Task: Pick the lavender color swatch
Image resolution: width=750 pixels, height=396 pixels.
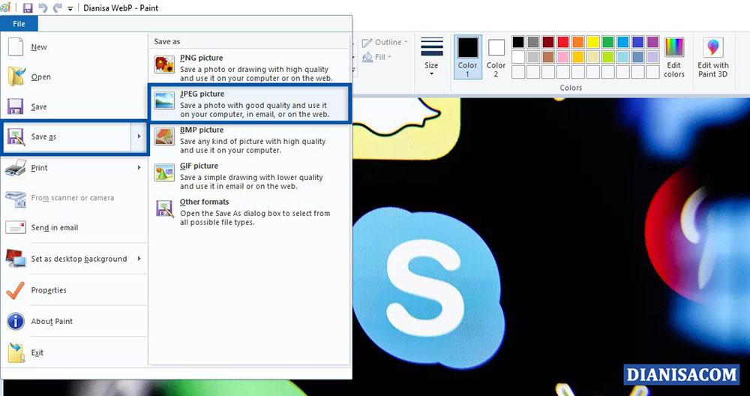Action: [x=652, y=57]
